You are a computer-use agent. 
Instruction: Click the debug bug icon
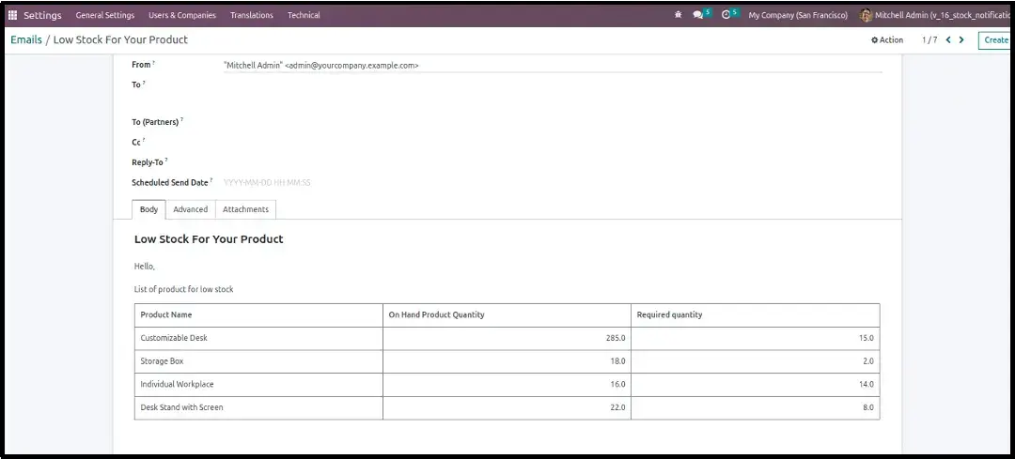tap(678, 15)
